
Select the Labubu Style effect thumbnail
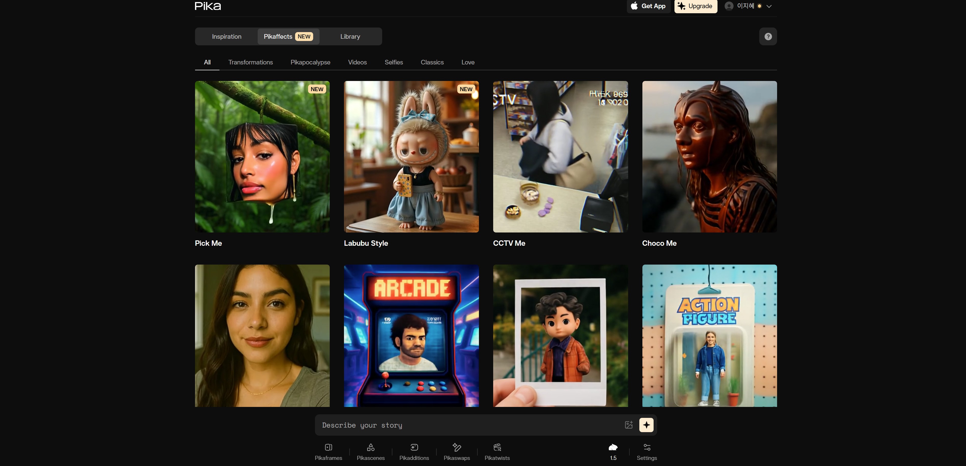point(411,157)
